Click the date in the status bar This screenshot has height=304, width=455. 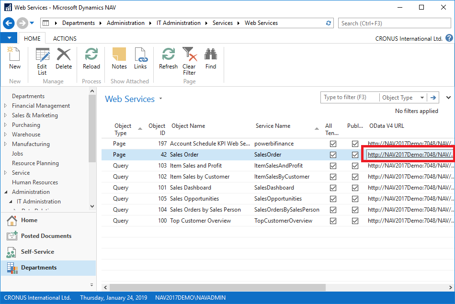[x=114, y=298]
